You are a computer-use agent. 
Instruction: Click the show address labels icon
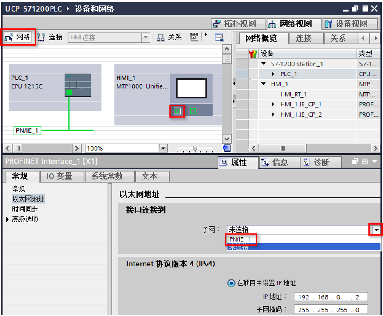click(194, 38)
